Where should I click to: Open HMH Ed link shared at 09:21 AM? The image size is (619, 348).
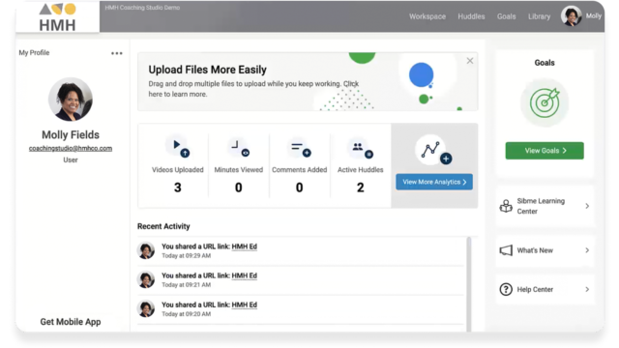tap(244, 275)
